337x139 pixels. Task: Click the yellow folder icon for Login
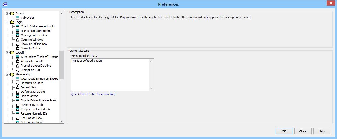click(x=12, y=22)
